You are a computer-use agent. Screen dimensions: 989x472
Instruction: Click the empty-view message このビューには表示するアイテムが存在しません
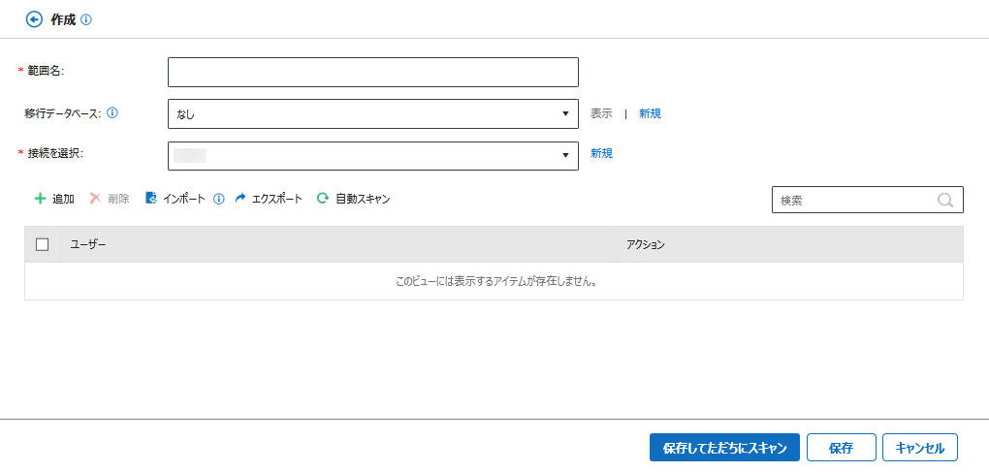coord(496,282)
